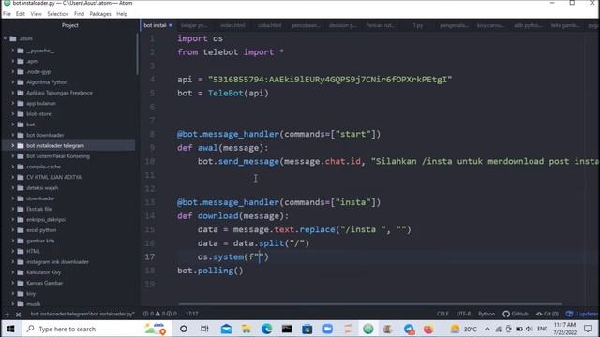This screenshot has height=337, width=600.
Task: Expand the __pycache__ folder
Action: click(12, 51)
